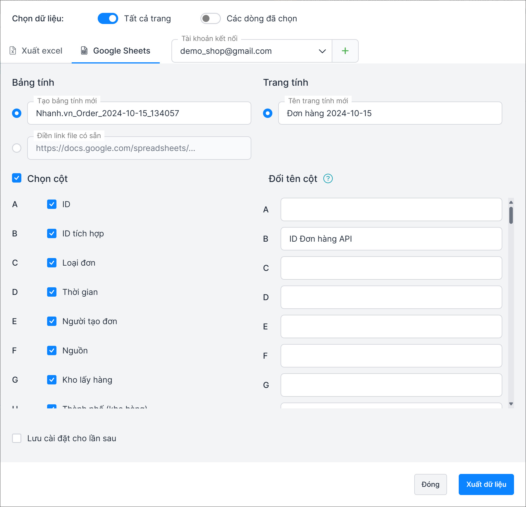The width and height of the screenshot is (526, 507).
Task: Uncheck the Nguồn checkbox
Action: tap(52, 350)
